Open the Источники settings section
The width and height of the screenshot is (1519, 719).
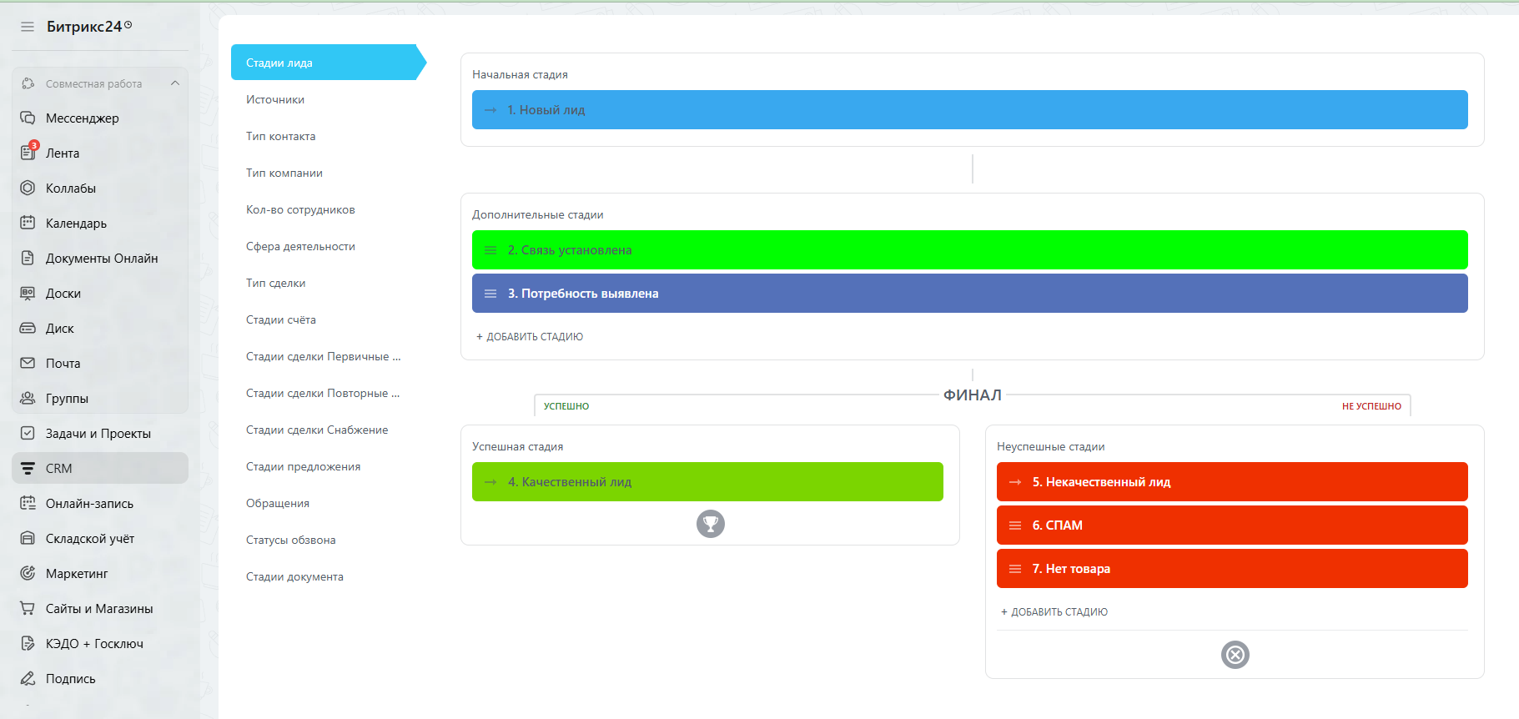275,99
